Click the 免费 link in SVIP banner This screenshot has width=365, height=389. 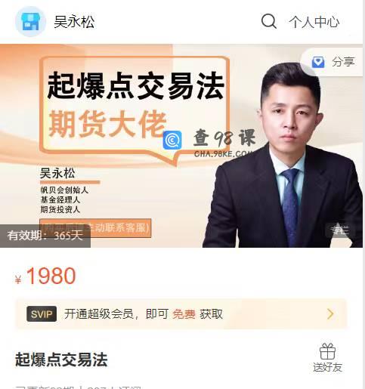184,314
